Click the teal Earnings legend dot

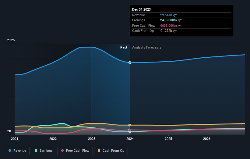coord(36,151)
